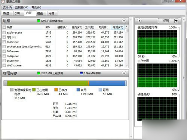Click the gray 为硬件保留的内存 legend swatch
Image resolution: width=187 pixels, height=140 pixels.
(x=12, y=90)
